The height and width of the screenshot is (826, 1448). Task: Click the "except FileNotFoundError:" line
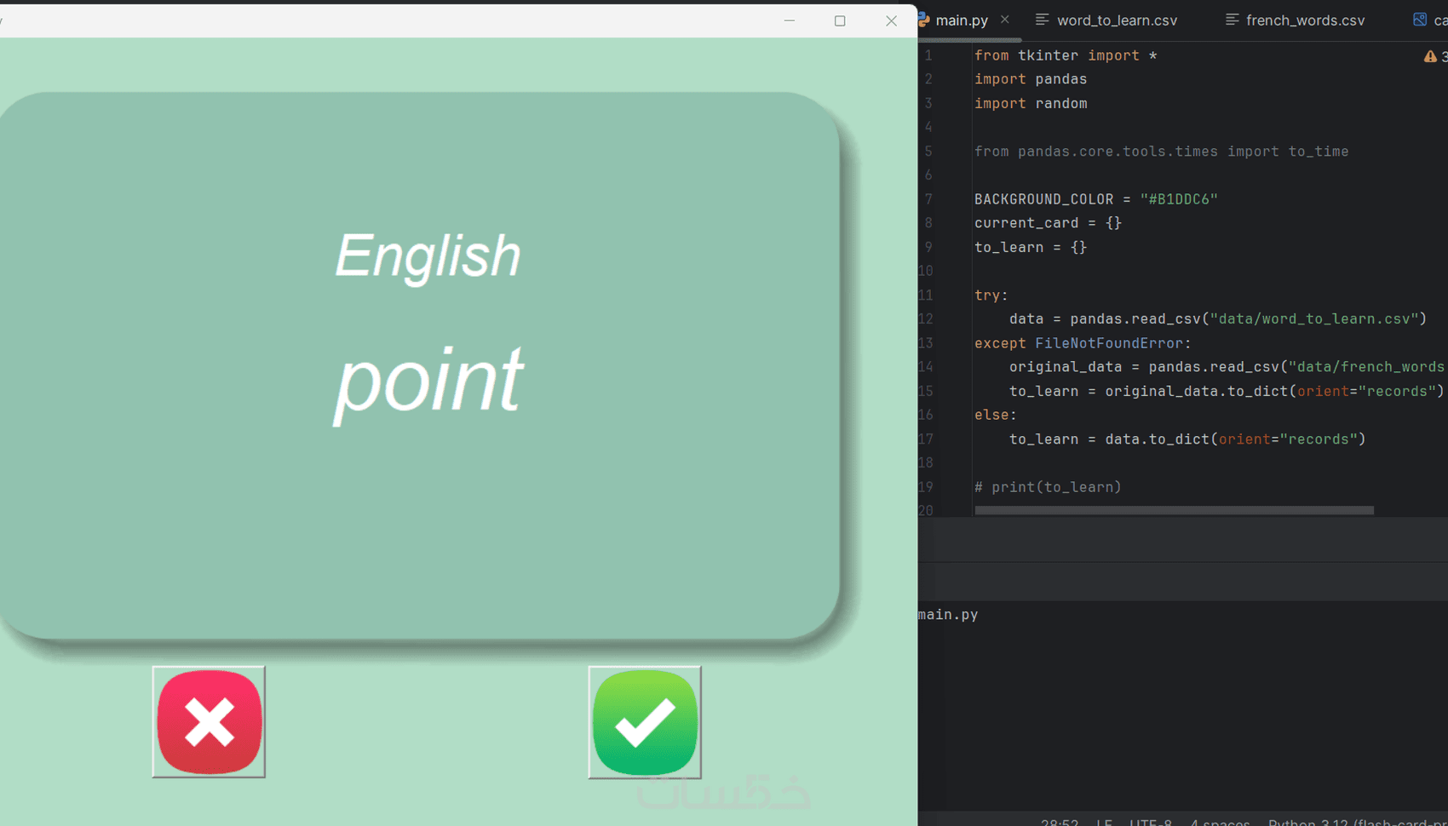(x=1083, y=343)
